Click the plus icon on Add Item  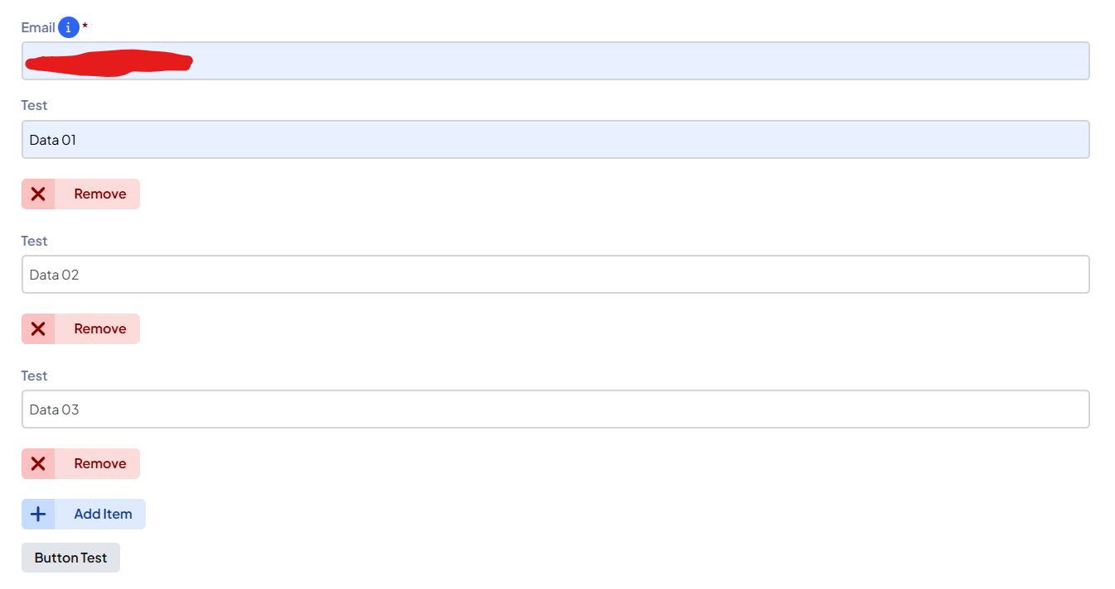click(x=38, y=515)
